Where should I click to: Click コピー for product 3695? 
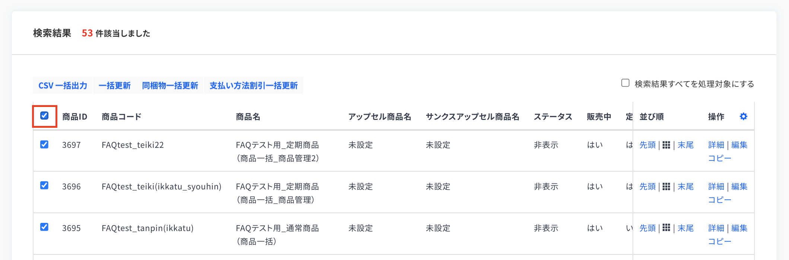pyautogui.click(x=720, y=241)
